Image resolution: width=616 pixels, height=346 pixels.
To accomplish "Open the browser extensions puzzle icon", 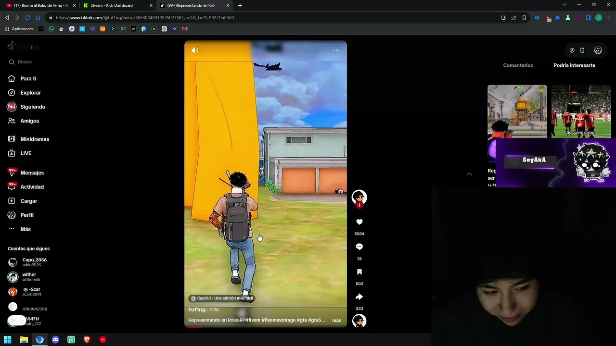I will pos(558,18).
